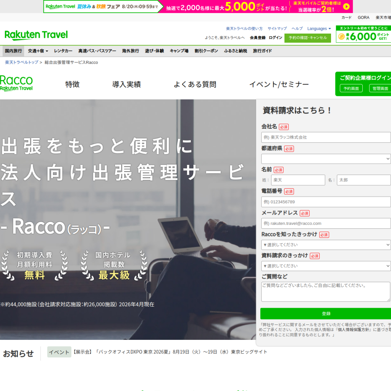Viewport: 391px width, 391px height.
Task: Click the Rakuten Travel logo
Action: point(36,35)
